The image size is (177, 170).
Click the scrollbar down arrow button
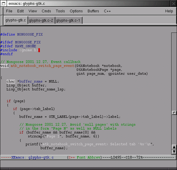pyautogui.click(x=174, y=152)
